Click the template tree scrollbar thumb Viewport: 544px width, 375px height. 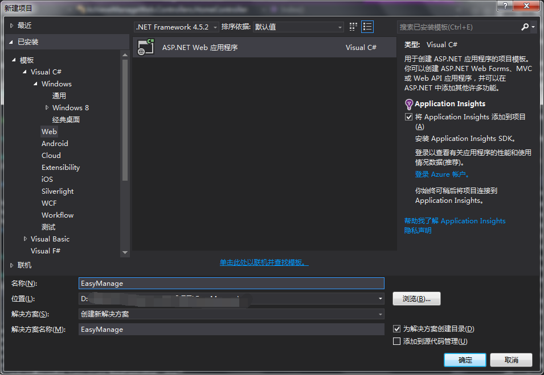(x=125, y=120)
